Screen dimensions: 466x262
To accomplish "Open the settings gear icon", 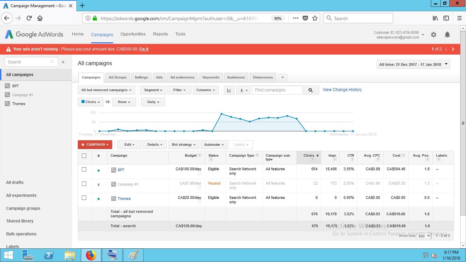I will click(x=434, y=34).
